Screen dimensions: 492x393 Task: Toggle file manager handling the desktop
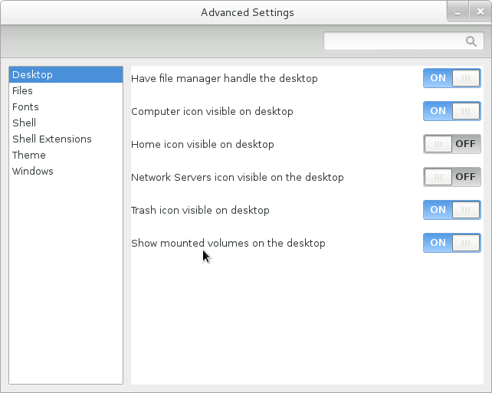(x=452, y=78)
